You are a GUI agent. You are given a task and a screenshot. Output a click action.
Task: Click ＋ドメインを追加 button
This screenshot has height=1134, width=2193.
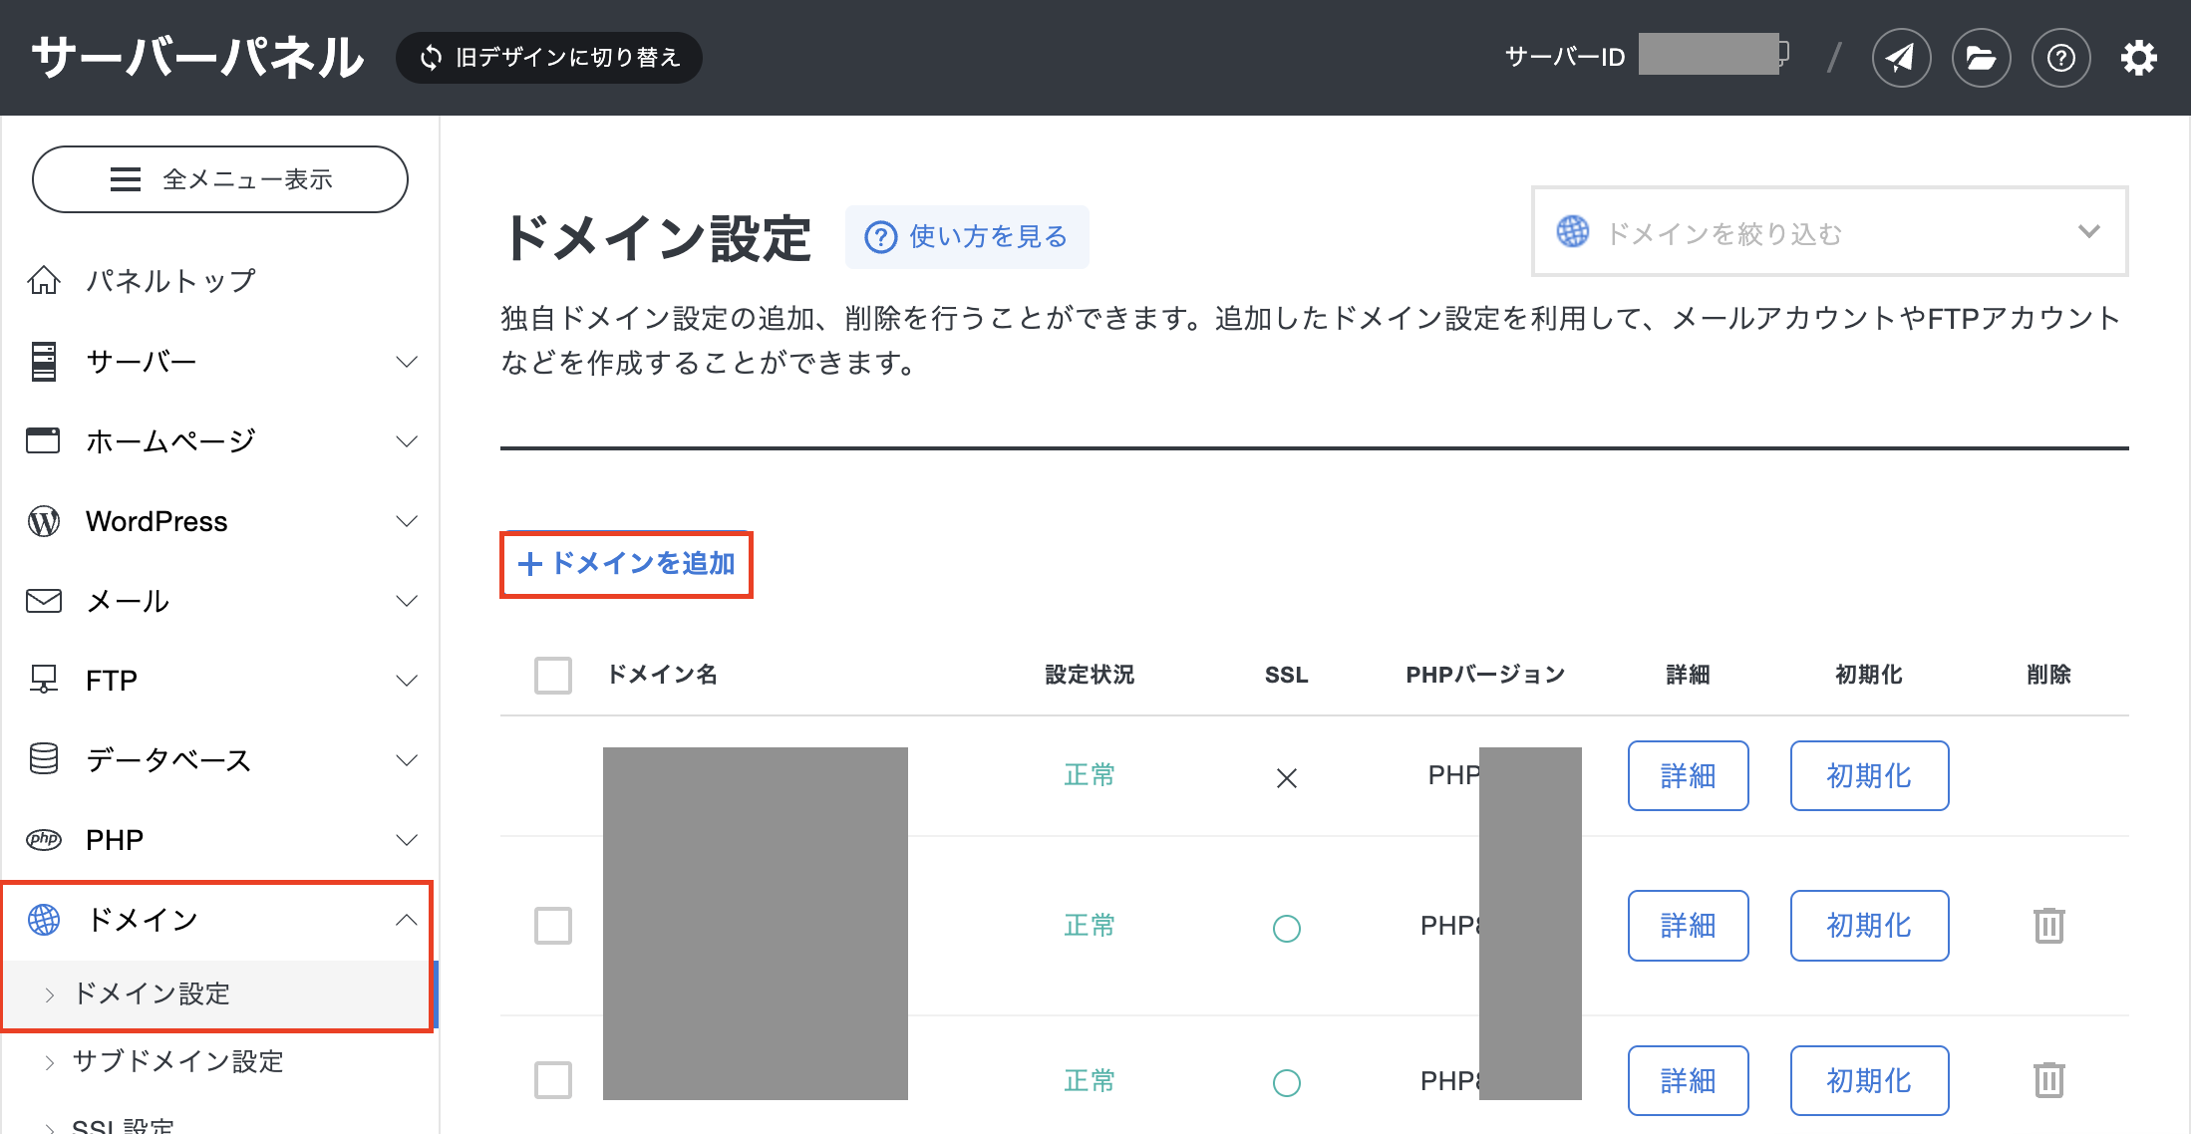(x=626, y=564)
